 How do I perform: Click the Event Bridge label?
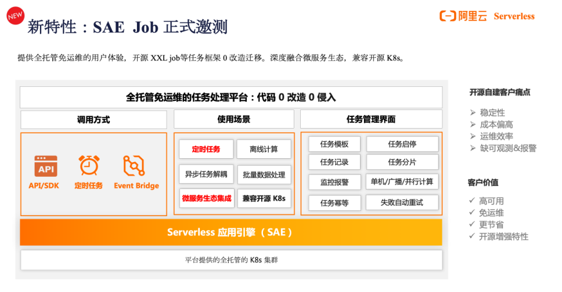click(136, 186)
